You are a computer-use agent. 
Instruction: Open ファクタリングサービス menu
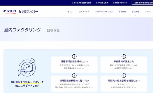(104, 12)
